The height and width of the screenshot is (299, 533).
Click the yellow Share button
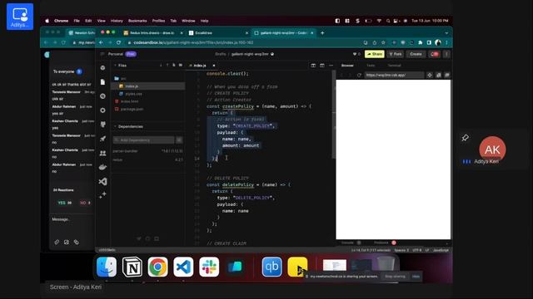tap(375, 54)
